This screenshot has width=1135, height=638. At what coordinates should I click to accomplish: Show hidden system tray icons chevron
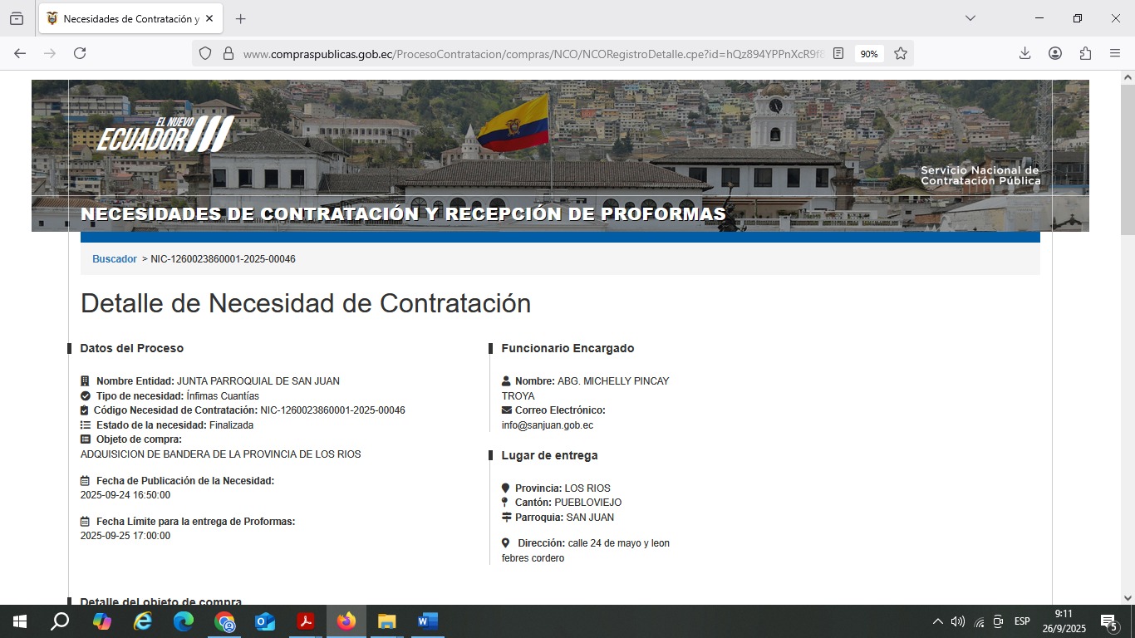click(938, 621)
